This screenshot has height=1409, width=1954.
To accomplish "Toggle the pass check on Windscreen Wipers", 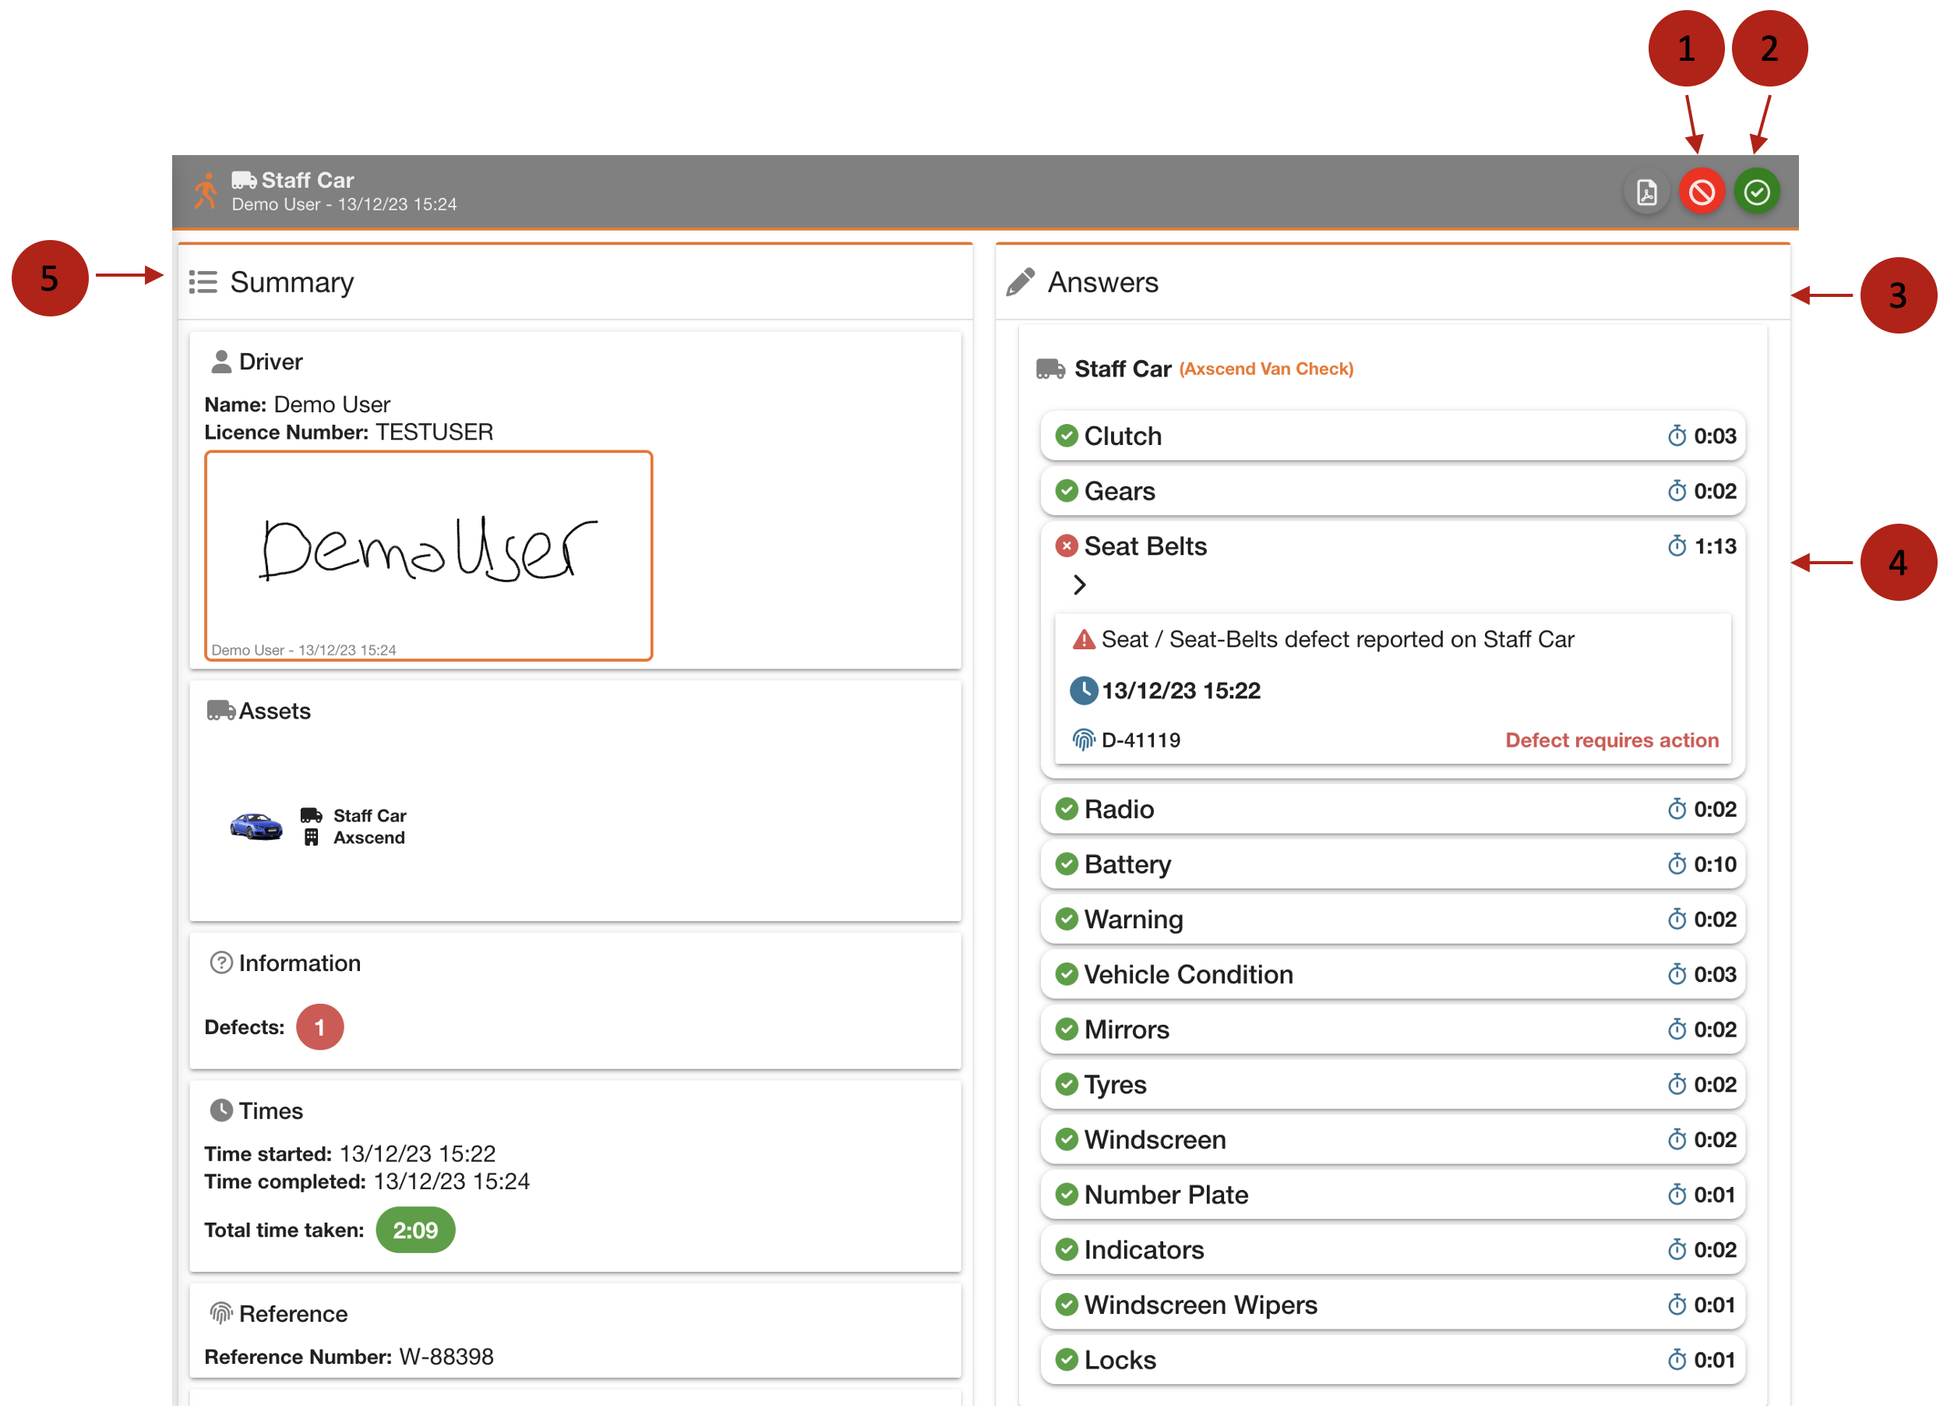I will (x=1067, y=1305).
